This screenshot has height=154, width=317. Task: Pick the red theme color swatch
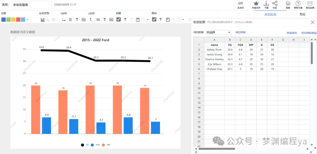point(18,20)
